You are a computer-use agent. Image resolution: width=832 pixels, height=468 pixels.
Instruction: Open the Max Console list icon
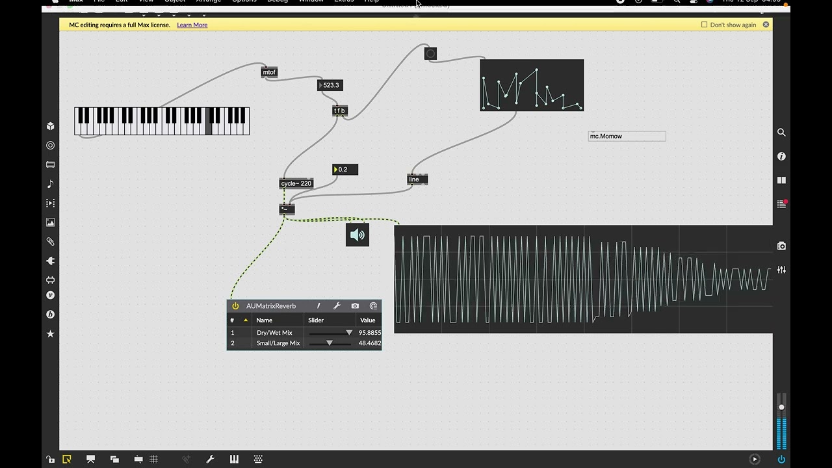pyautogui.click(x=781, y=204)
